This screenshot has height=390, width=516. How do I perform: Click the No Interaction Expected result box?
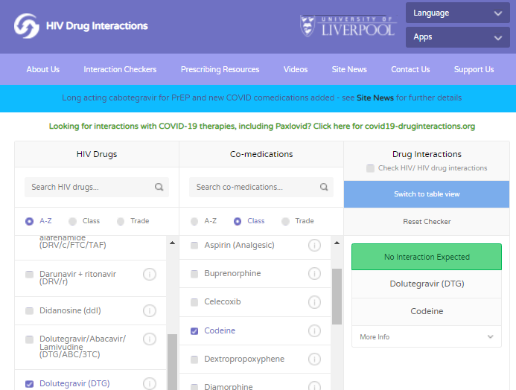click(x=427, y=257)
